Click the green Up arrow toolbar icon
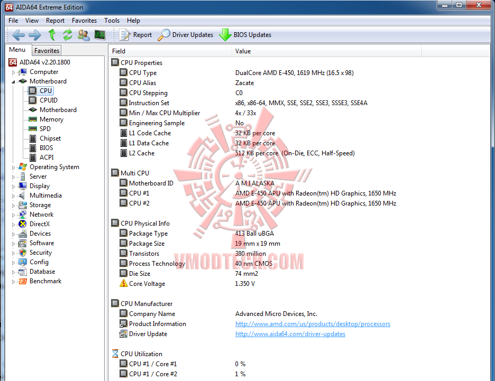Screen dimensions: 495x381 [x=52, y=35]
